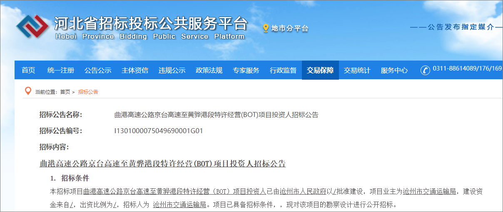The image size is (503, 212).
Task: Click the orange current-location marker icon
Action: point(28,91)
